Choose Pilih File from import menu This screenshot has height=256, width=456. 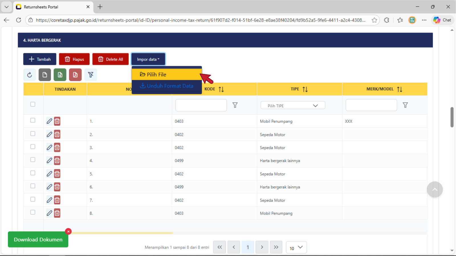[166, 75]
